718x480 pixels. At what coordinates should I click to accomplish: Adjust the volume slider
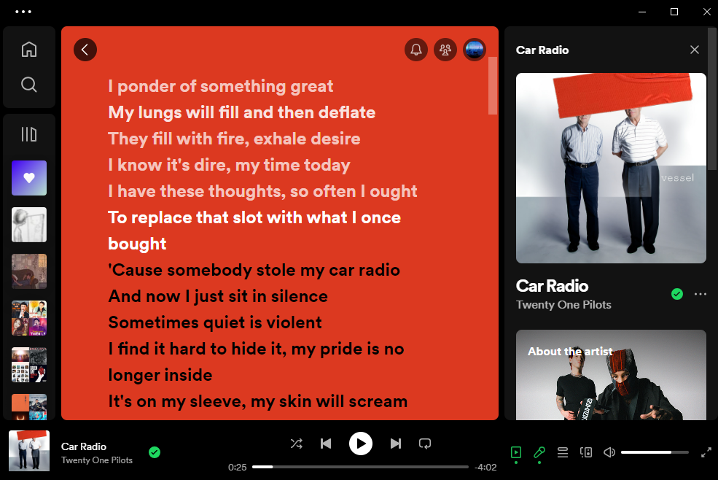(655, 452)
